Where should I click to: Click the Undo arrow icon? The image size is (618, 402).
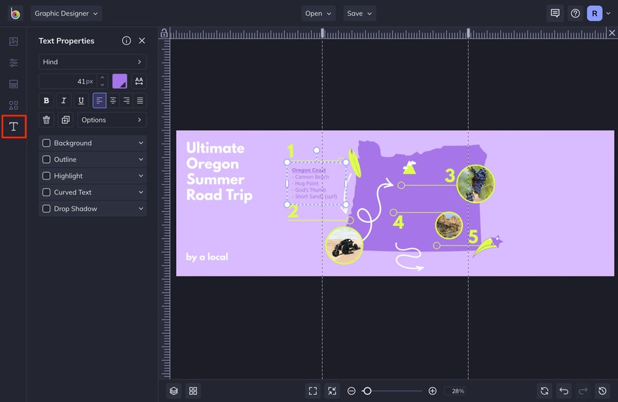click(564, 391)
